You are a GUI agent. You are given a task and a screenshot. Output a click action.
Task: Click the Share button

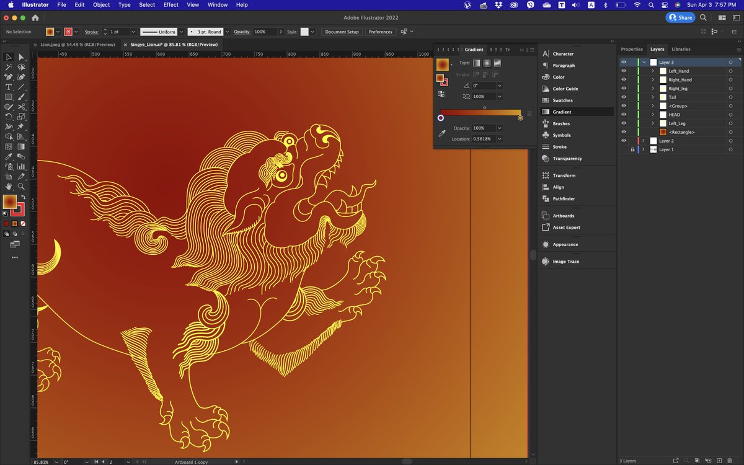(681, 18)
